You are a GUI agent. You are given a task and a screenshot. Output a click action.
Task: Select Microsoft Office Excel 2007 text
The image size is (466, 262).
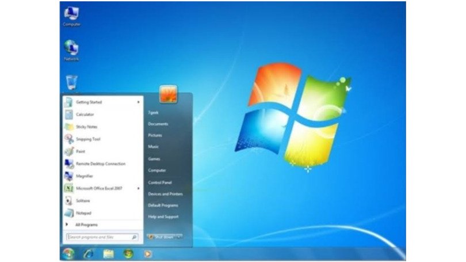(x=99, y=188)
